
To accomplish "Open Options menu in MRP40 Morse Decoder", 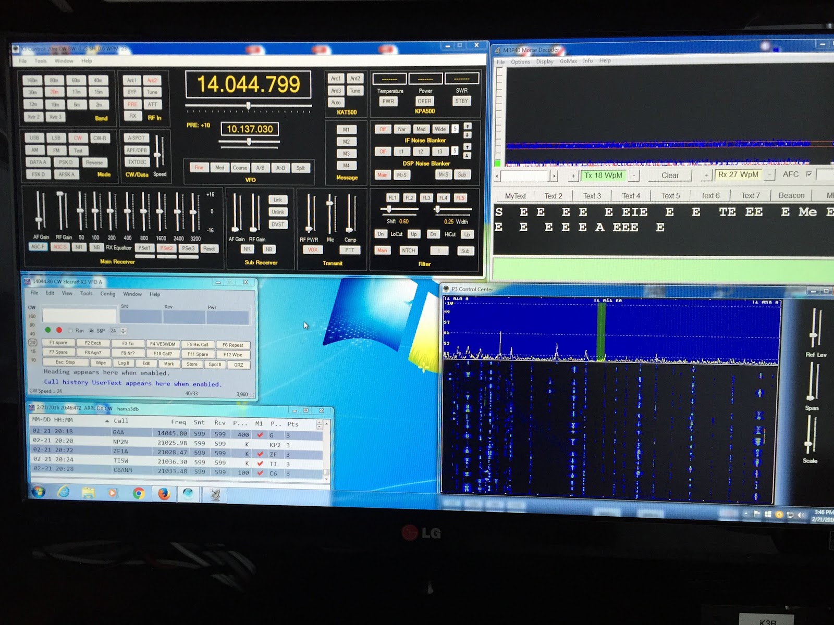I will [x=520, y=61].
